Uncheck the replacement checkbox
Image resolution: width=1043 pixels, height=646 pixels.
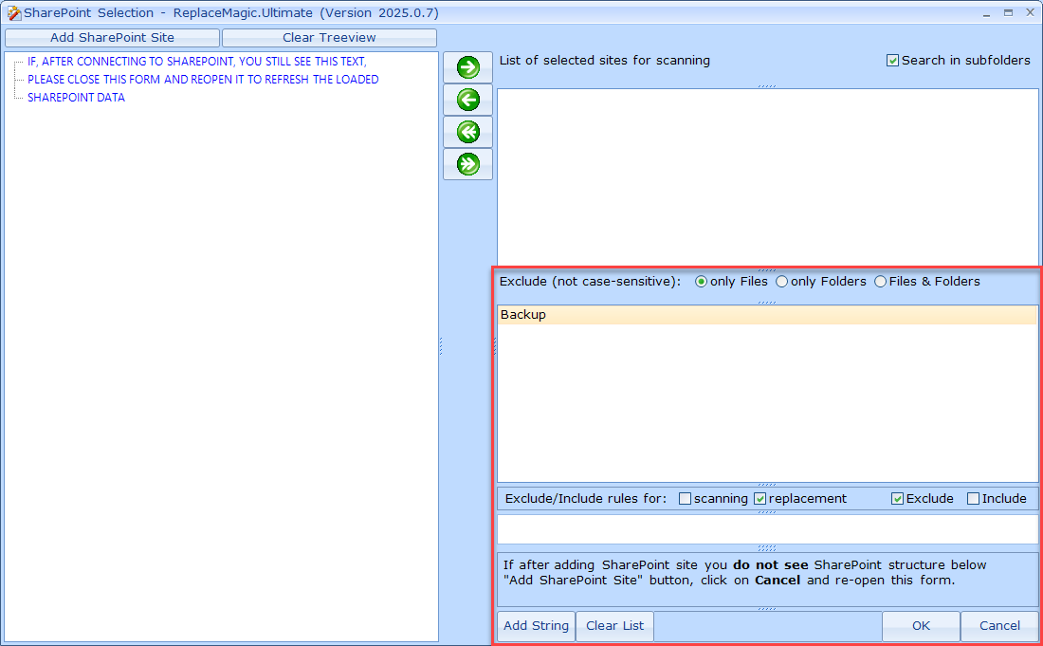[x=759, y=499]
